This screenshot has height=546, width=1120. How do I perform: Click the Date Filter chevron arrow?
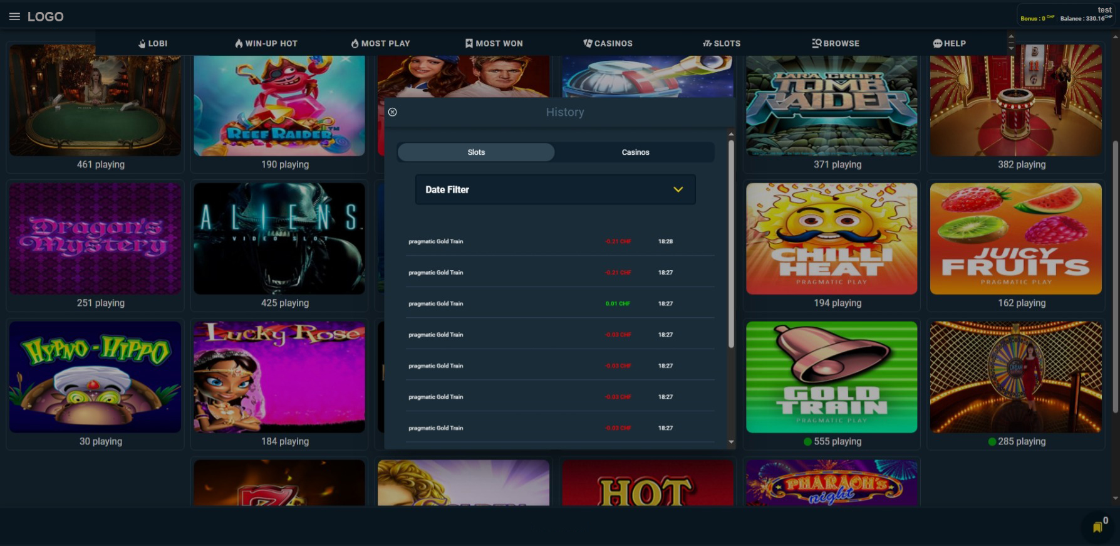point(678,189)
